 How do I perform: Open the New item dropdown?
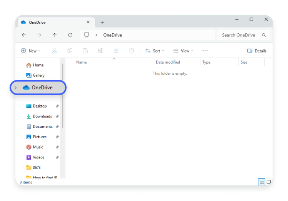click(x=31, y=51)
